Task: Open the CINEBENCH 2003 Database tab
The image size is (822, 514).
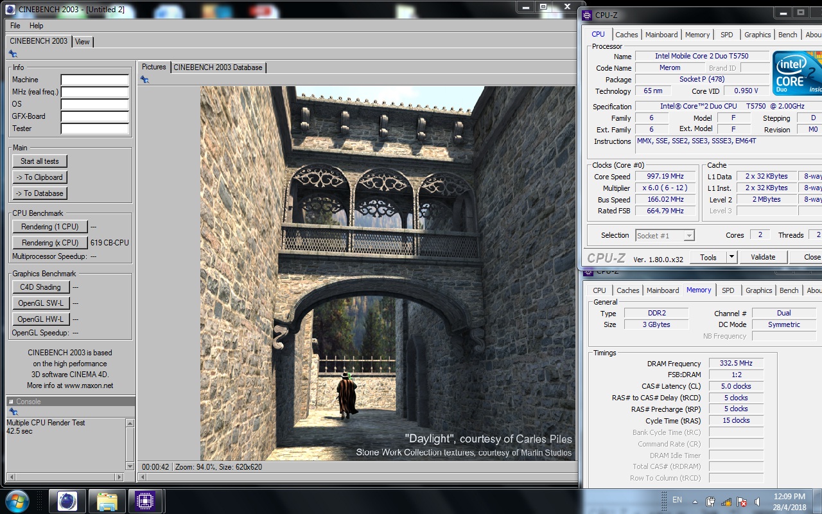Action: [218, 67]
